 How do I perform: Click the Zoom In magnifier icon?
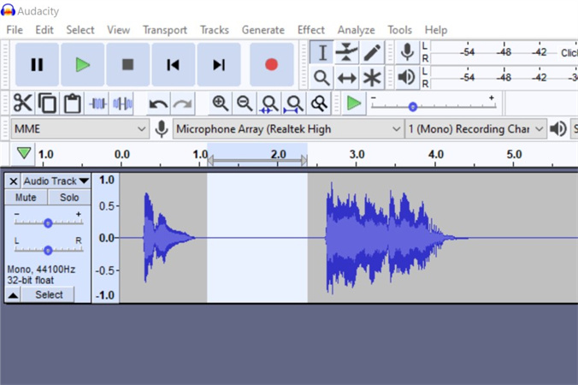tap(221, 104)
